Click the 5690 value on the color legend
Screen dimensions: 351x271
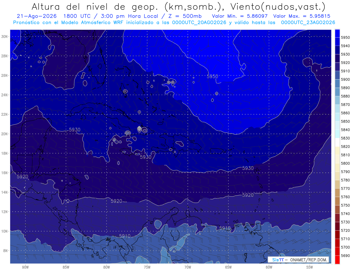(345, 256)
